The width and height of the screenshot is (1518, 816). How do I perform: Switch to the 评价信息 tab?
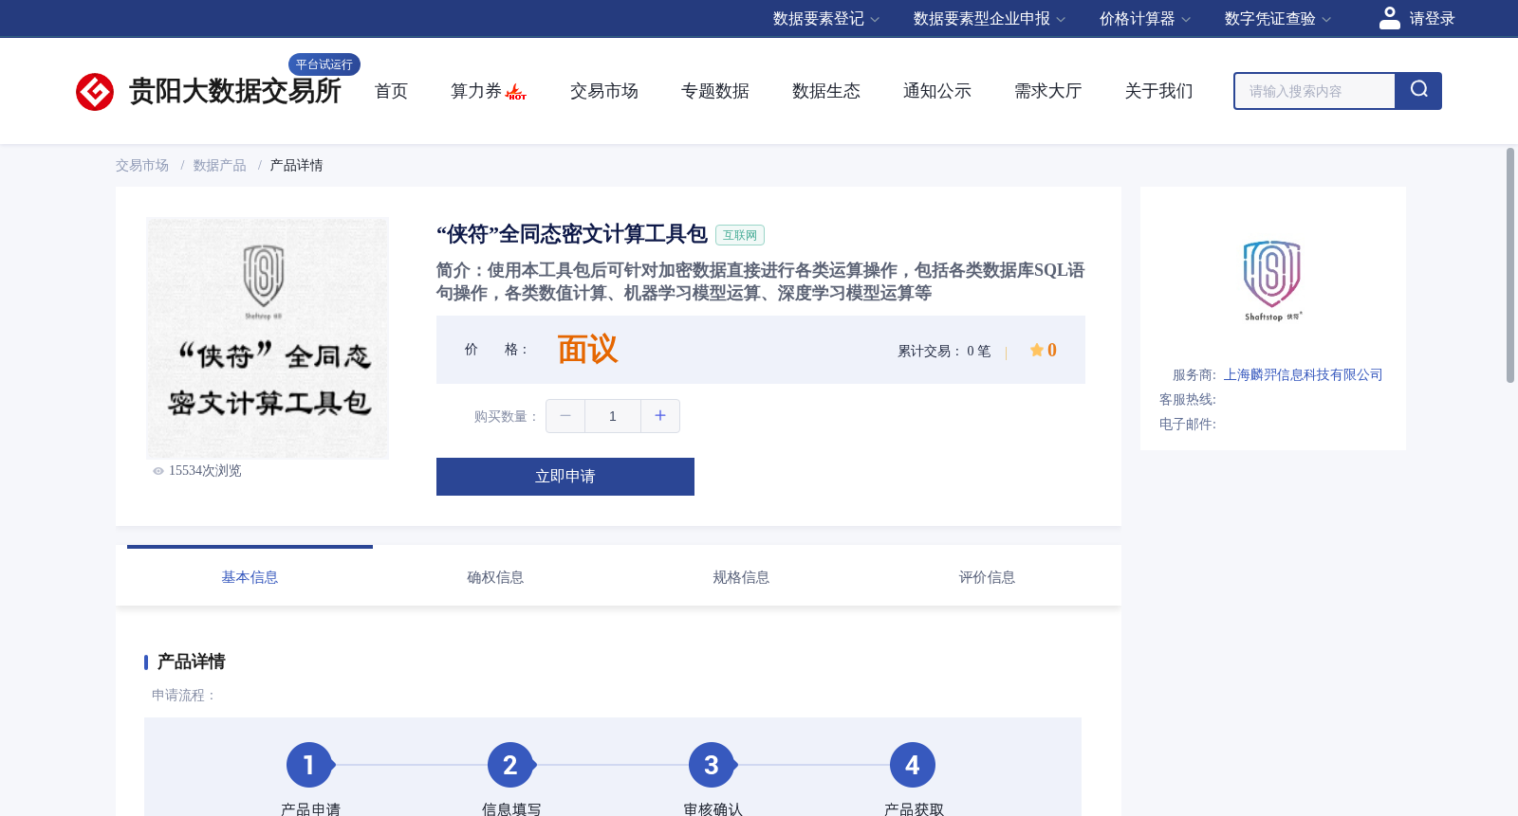(987, 577)
